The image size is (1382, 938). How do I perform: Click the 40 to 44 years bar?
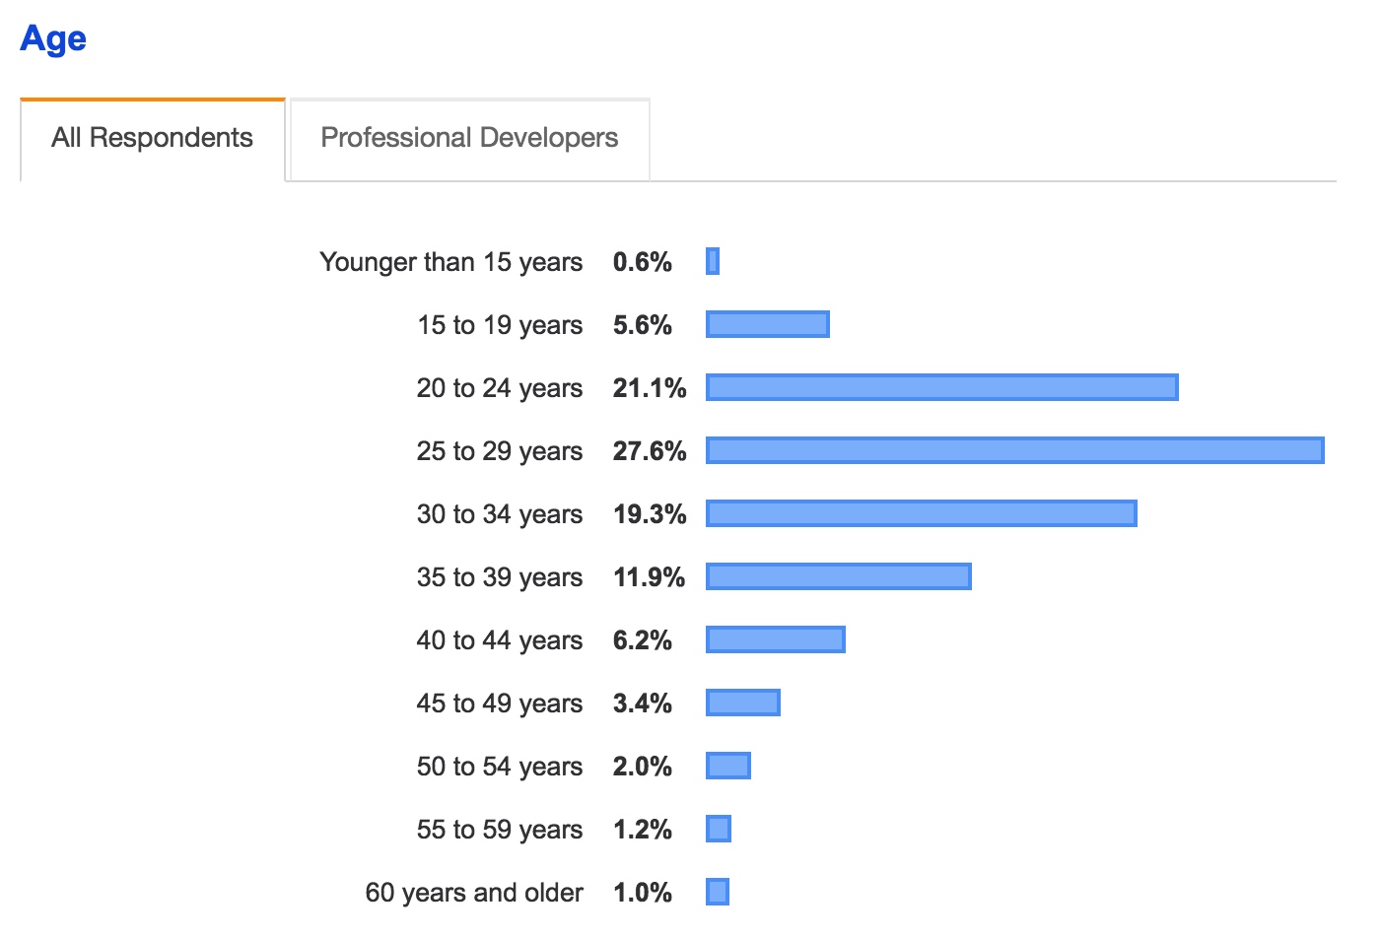click(x=776, y=639)
